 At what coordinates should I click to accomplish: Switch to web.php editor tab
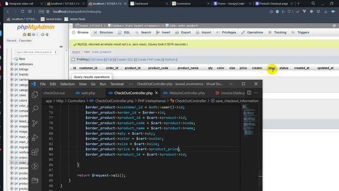[x=85, y=93]
